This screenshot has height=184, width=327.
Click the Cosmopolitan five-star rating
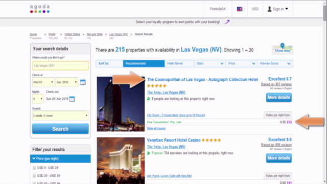pos(157,86)
